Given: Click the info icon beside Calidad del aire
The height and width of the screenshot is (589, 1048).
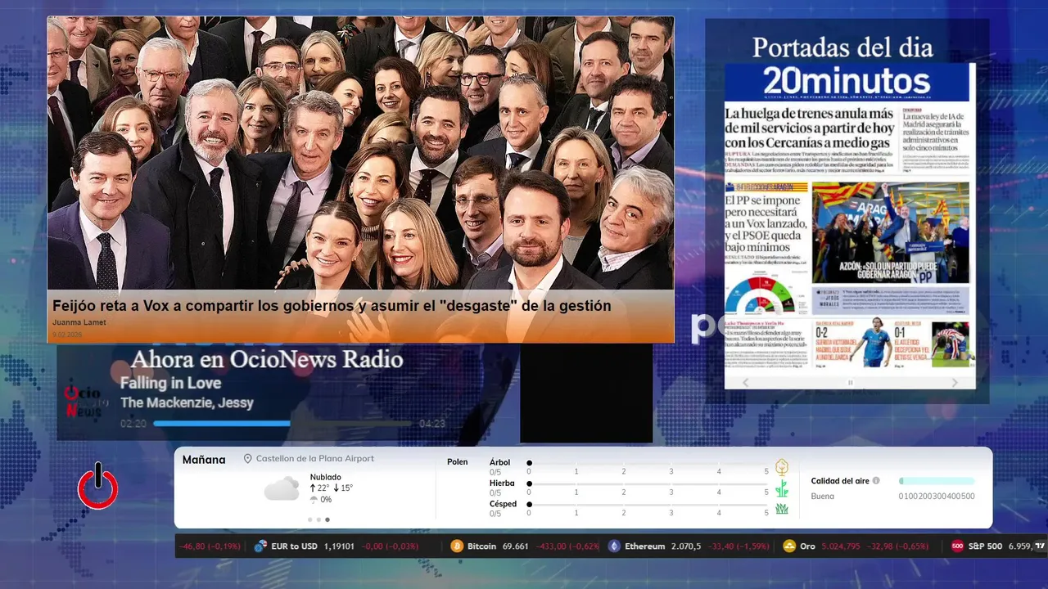Looking at the screenshot, I should pyautogui.click(x=876, y=481).
